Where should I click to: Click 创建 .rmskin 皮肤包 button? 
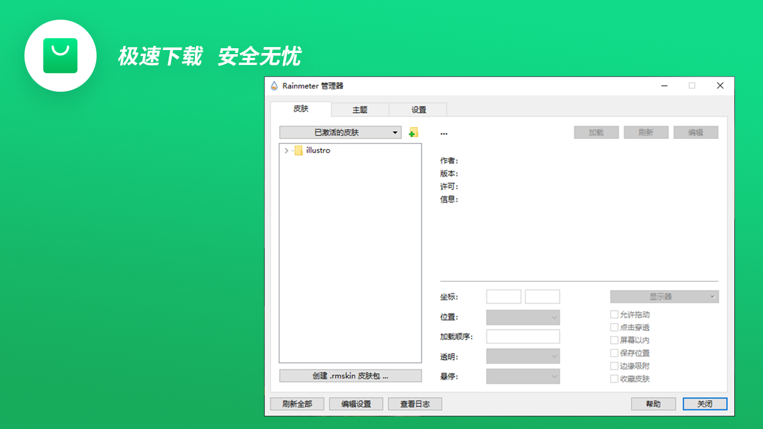click(351, 376)
